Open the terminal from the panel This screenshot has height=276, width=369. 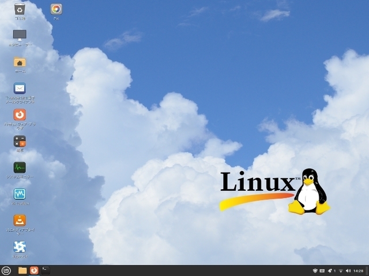(46, 271)
